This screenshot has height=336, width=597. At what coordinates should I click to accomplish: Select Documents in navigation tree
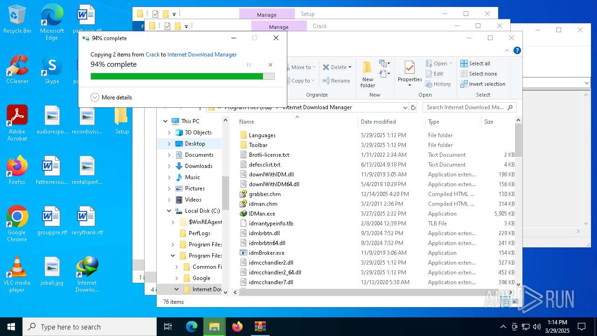[199, 155]
